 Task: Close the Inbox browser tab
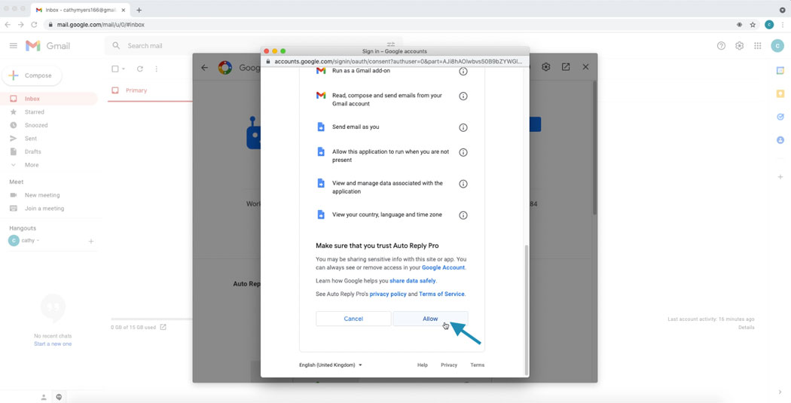[x=124, y=10]
